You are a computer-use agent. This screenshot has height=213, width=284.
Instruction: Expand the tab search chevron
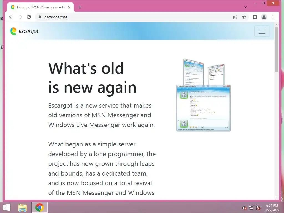click(x=245, y=7)
